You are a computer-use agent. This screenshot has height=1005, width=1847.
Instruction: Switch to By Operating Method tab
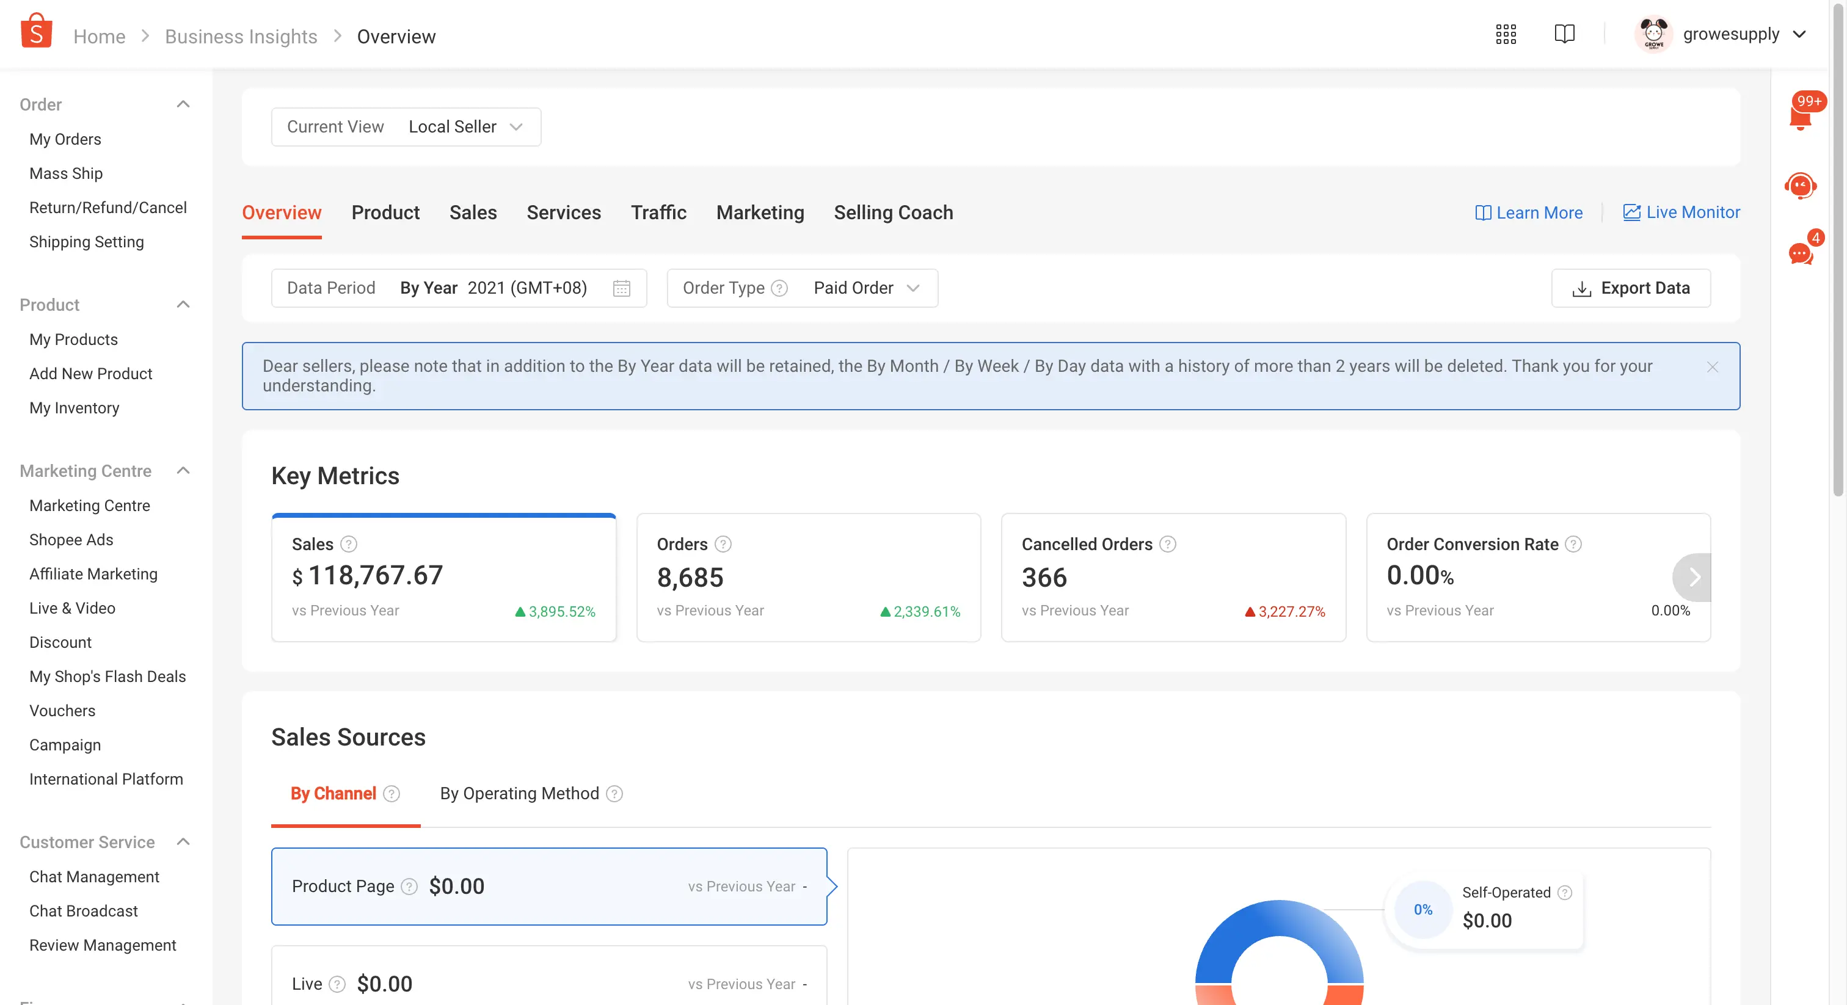[519, 794]
